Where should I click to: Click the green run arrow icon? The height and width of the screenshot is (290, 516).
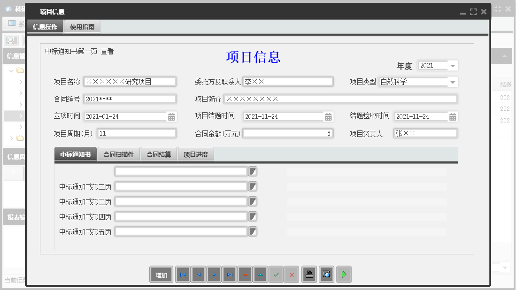point(344,275)
